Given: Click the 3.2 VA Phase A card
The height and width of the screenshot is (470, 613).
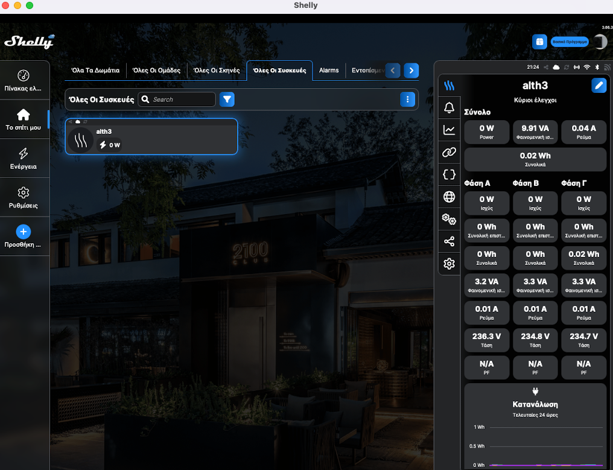Looking at the screenshot, I should 486,285.
